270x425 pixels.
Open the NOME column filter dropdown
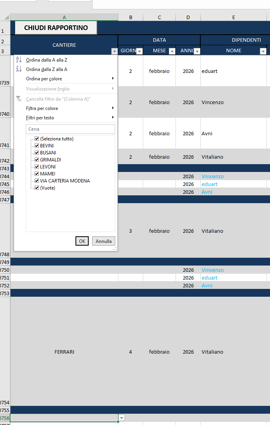pos(263,51)
